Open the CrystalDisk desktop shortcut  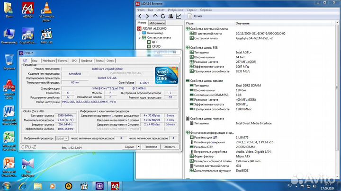(28, 36)
